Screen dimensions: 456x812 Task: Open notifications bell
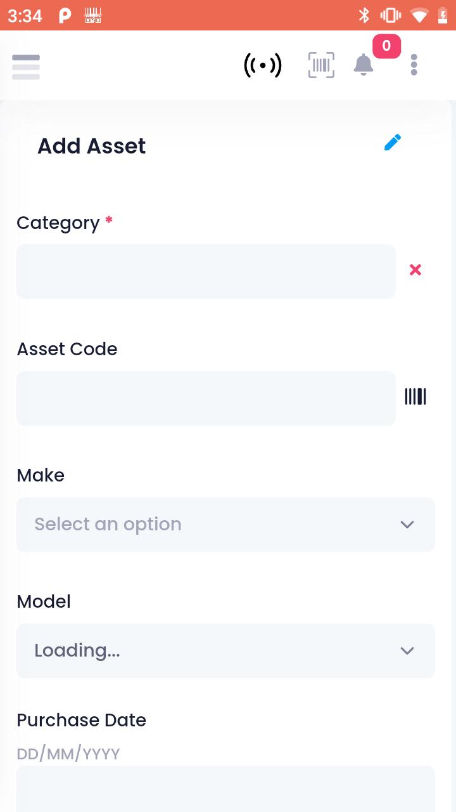(x=364, y=65)
